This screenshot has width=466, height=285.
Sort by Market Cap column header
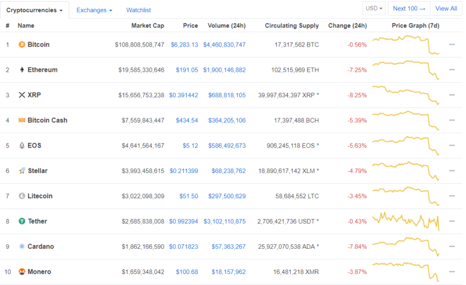[x=148, y=26]
